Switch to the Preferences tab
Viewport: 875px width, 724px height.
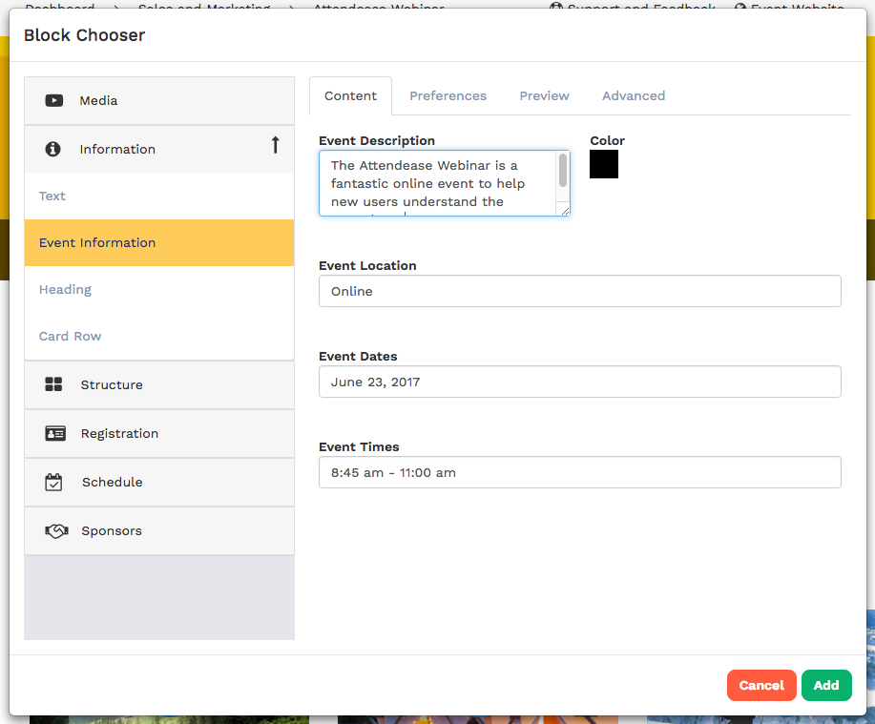coord(448,96)
